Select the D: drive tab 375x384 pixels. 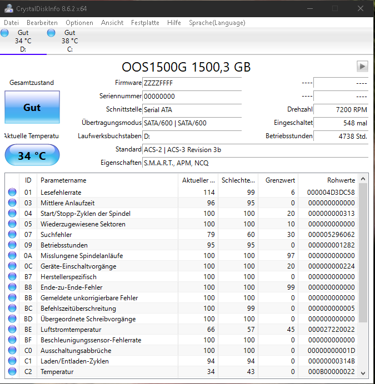pos(23,41)
